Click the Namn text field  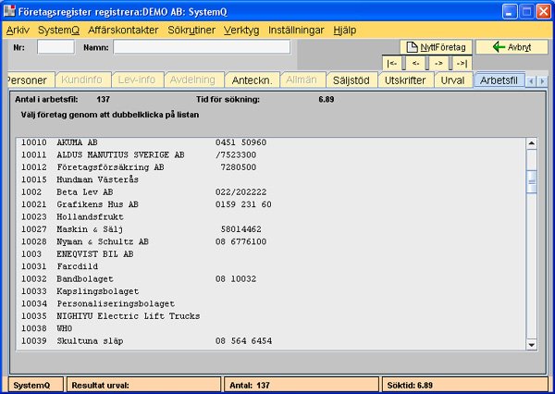tap(200, 47)
